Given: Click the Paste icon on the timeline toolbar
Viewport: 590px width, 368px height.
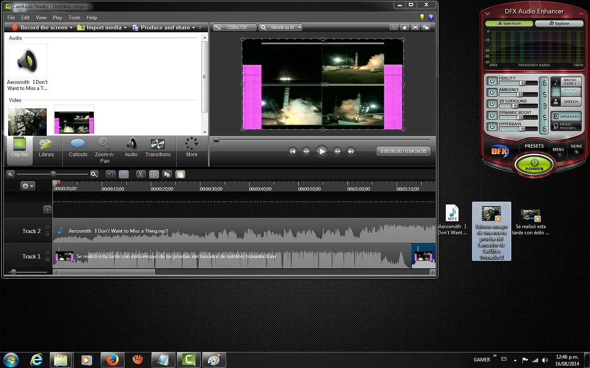Looking at the screenshot, I should 180,175.
